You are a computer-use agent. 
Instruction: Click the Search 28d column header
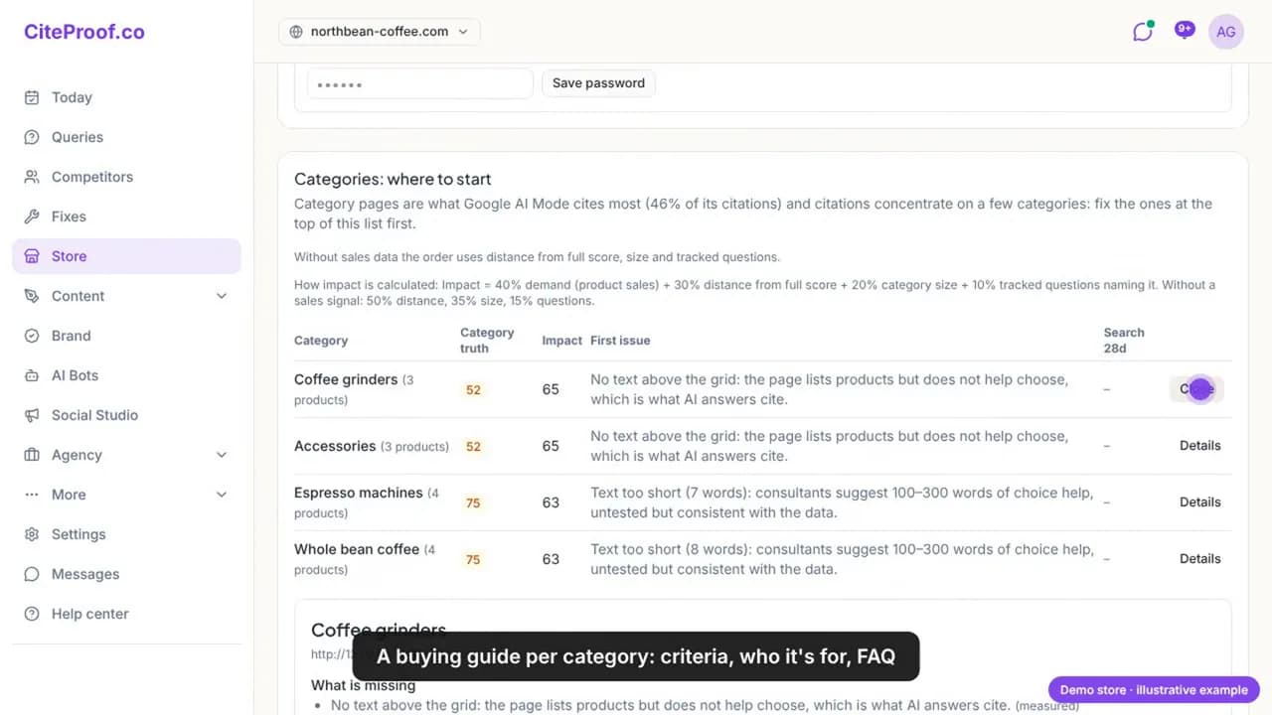(x=1124, y=340)
